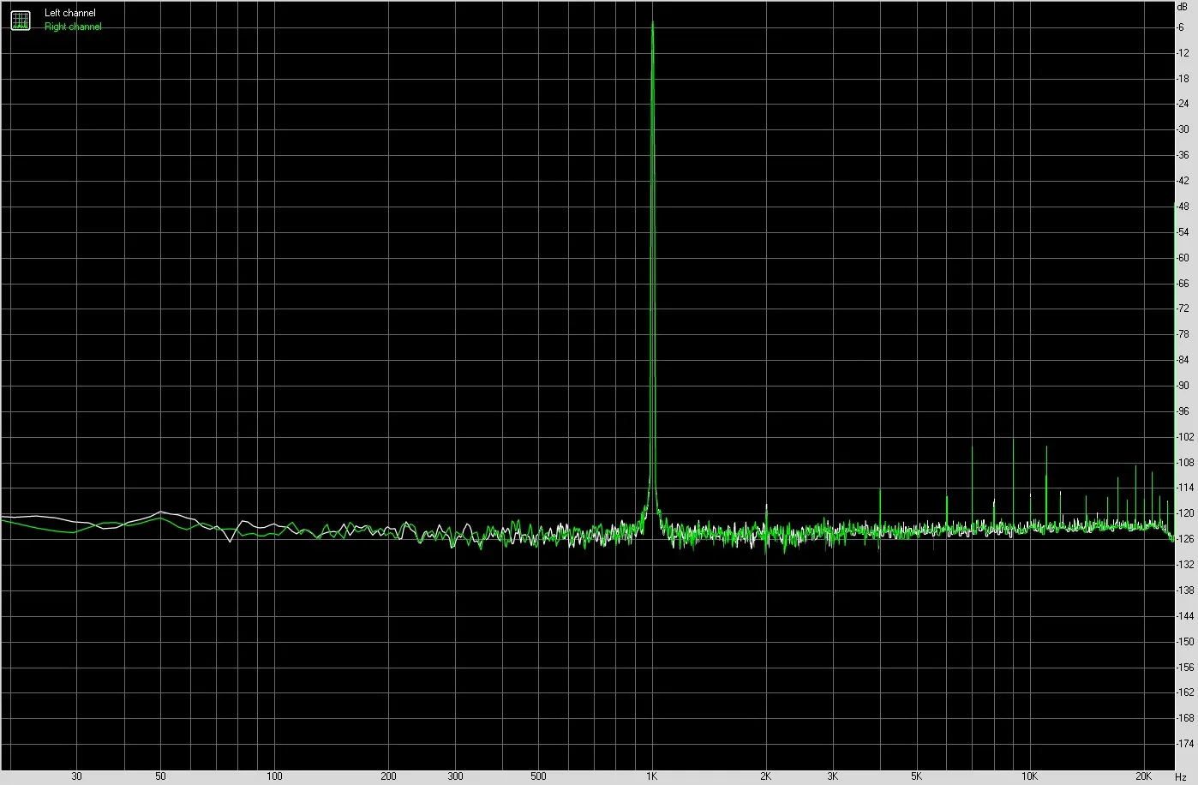Click the -138 dB axis label
Viewport: 1198px width, 785px height.
pyautogui.click(x=1184, y=590)
